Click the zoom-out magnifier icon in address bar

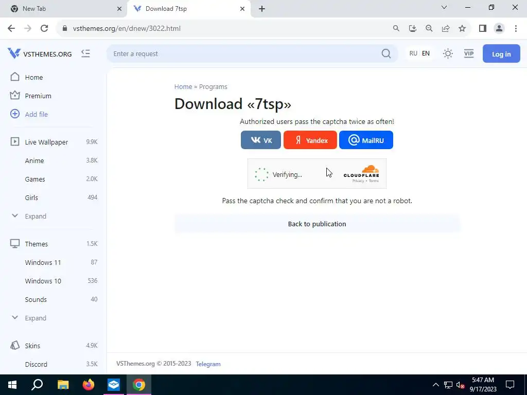tap(429, 28)
